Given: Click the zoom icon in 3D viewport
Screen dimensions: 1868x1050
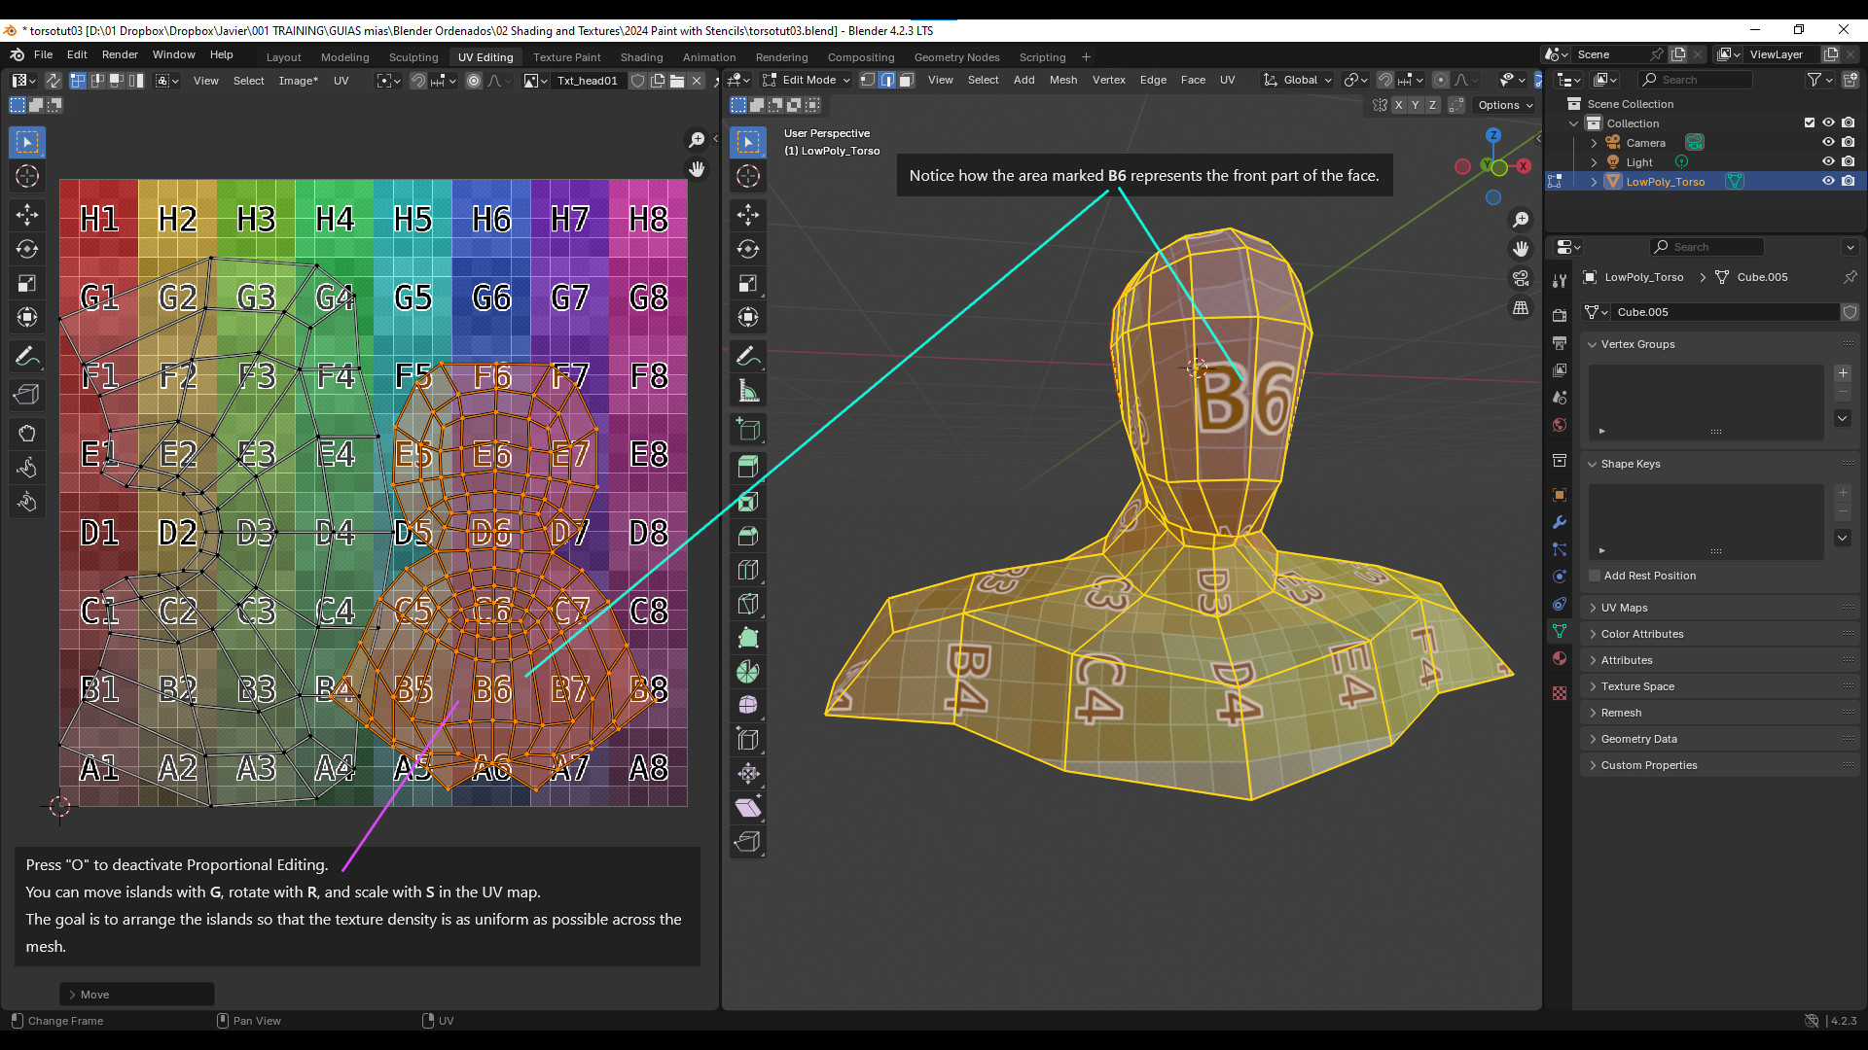Looking at the screenshot, I should point(1521,220).
